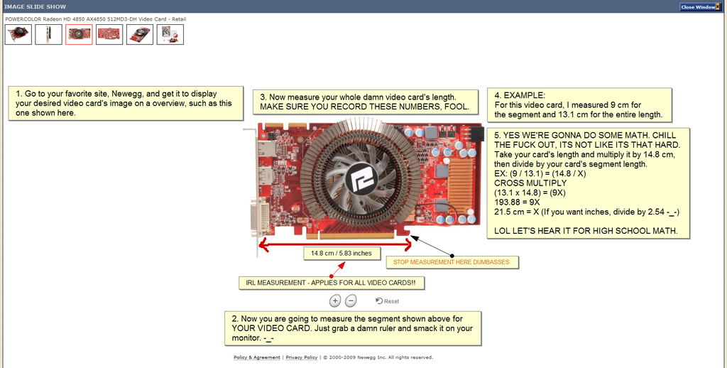The image size is (727, 368).
Task: Select the red-bordered third thumbnail
Action: coord(79,34)
